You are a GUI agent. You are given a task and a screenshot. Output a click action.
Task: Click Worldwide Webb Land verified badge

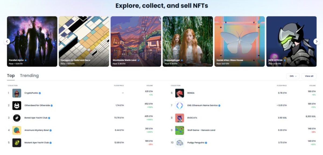pyautogui.click(x=138, y=60)
